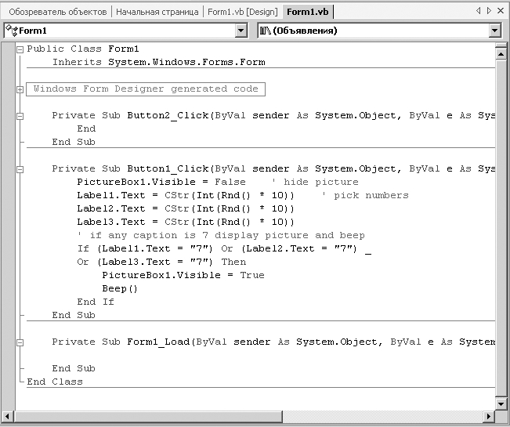Click the horizontal scrollbar thumb
The height and width of the screenshot is (427, 510).
point(148,416)
